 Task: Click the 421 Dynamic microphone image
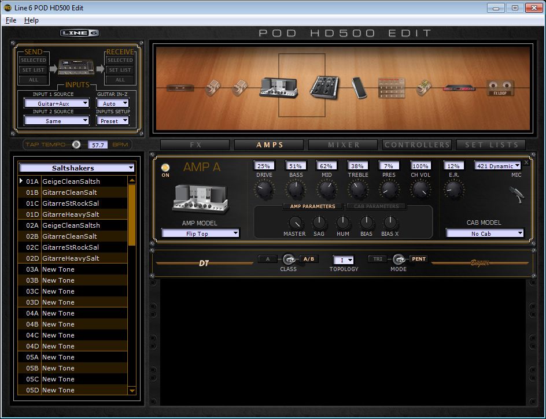pyautogui.click(x=517, y=195)
